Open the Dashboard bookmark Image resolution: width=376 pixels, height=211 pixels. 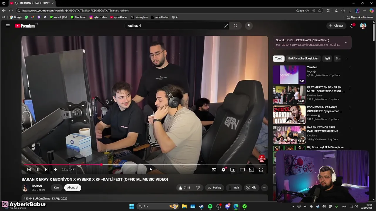(78, 17)
